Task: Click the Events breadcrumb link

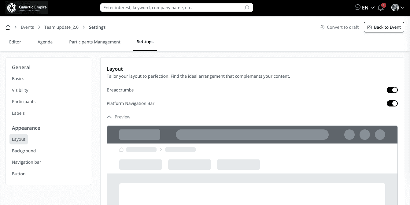Action: click(27, 27)
